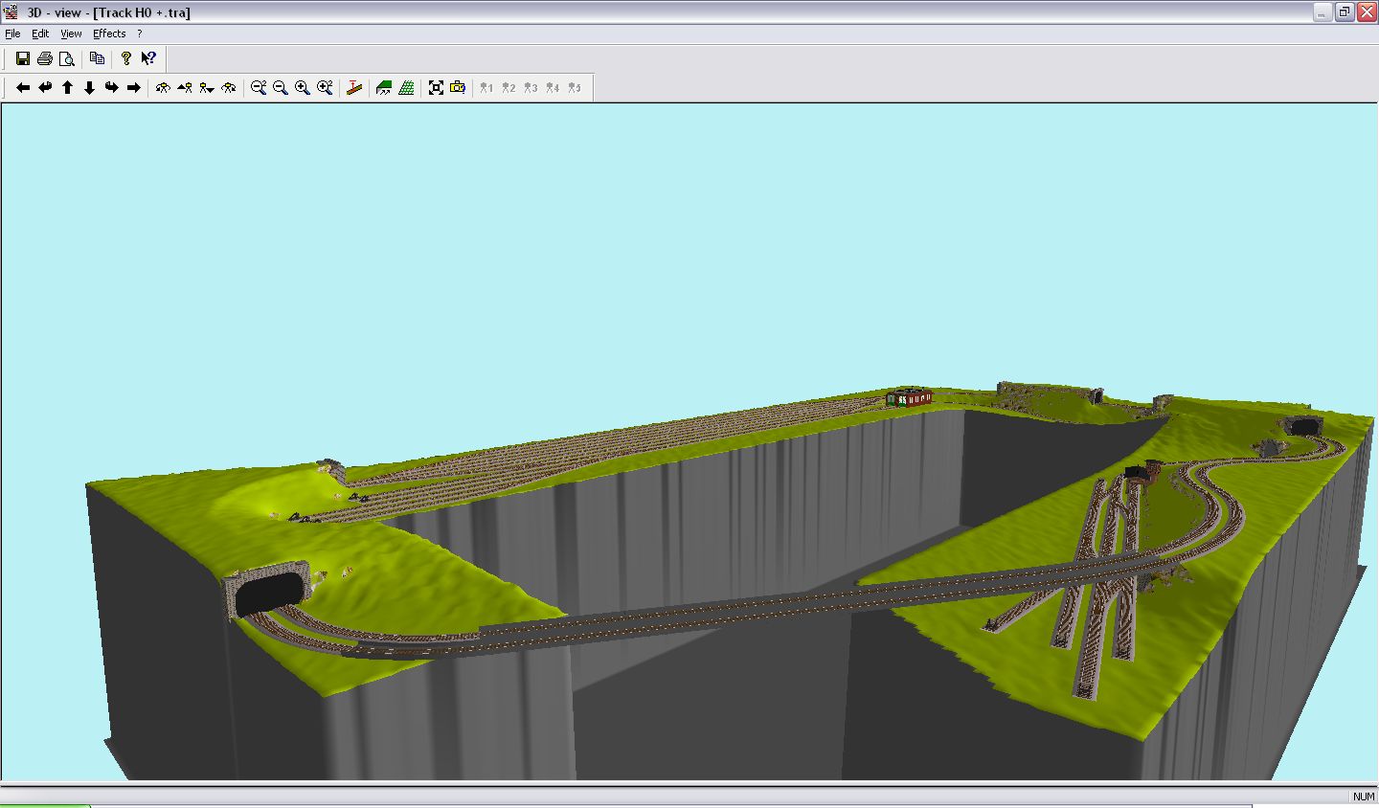This screenshot has height=808, width=1379.
Task: Restore the window using the title bar restore button
Action: (x=1345, y=12)
